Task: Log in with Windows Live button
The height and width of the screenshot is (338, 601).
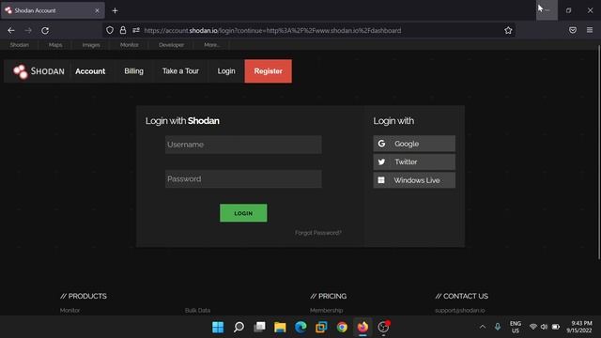Action: pos(414,180)
